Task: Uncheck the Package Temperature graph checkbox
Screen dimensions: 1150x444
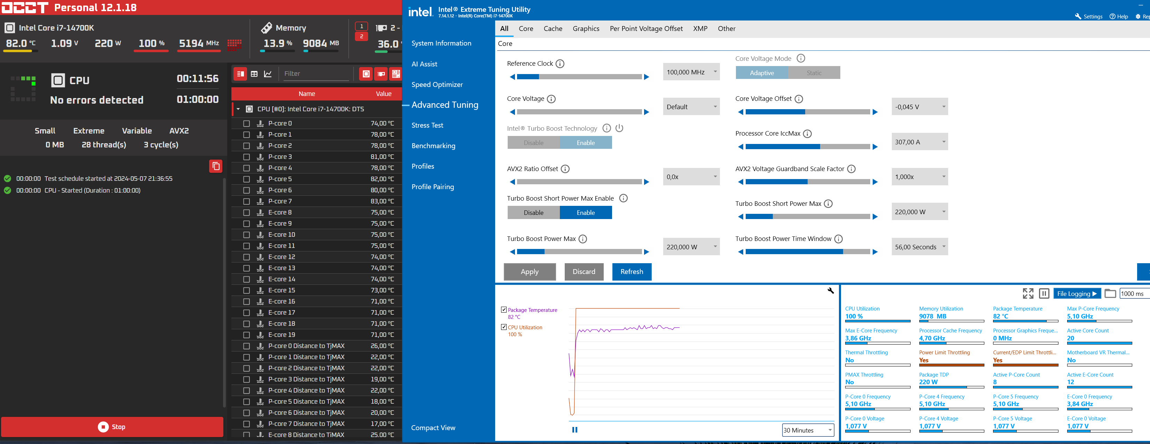Action: (x=503, y=310)
